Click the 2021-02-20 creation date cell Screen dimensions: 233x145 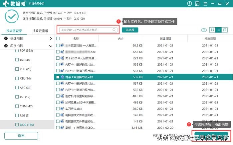[x=165, y=127]
